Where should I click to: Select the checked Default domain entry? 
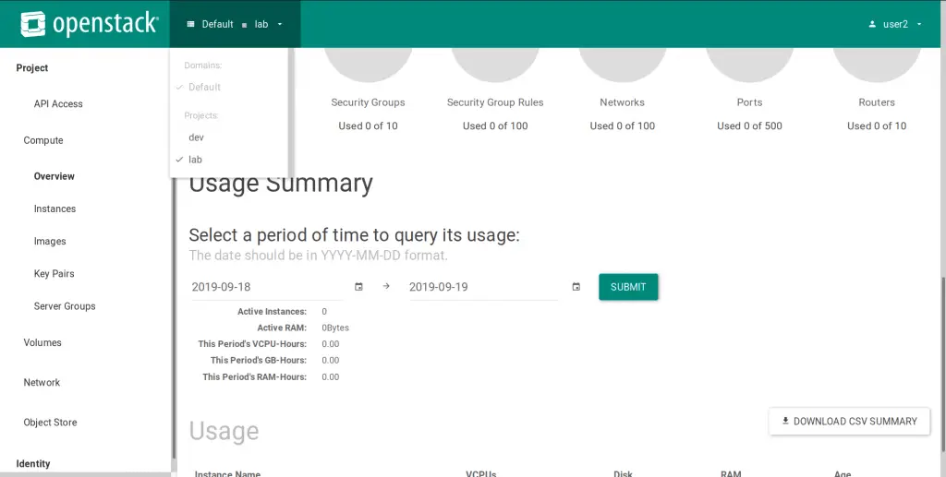click(204, 88)
